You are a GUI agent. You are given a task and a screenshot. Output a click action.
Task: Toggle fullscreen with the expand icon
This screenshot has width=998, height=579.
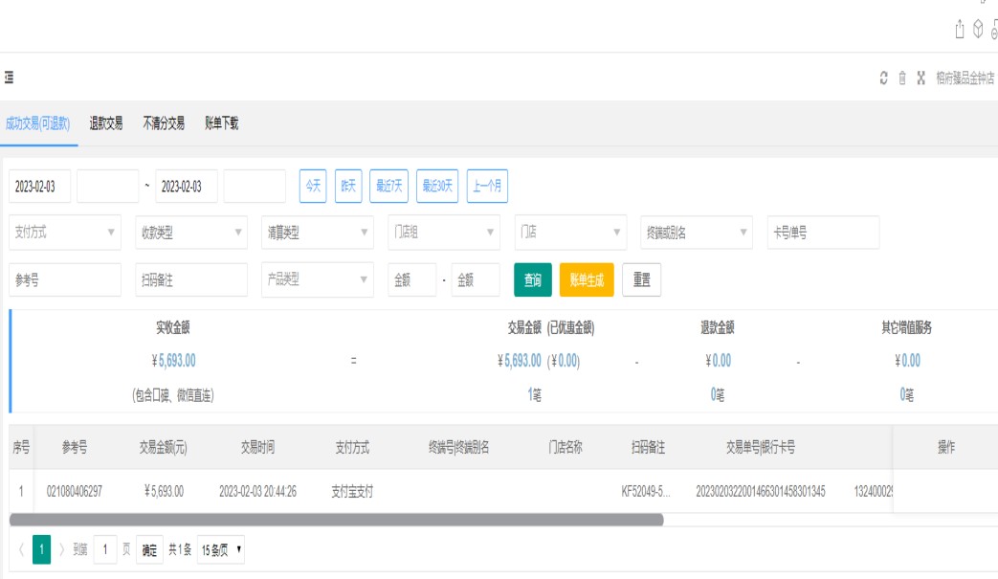coord(920,78)
